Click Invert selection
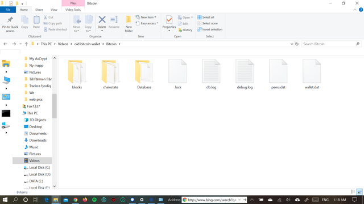The width and height of the screenshot is (364, 204). pos(210,29)
